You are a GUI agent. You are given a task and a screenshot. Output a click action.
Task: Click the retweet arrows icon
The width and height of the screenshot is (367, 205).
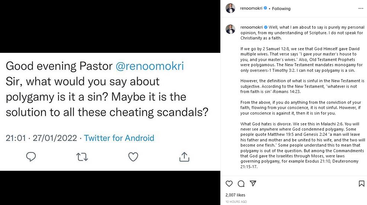coord(82,157)
